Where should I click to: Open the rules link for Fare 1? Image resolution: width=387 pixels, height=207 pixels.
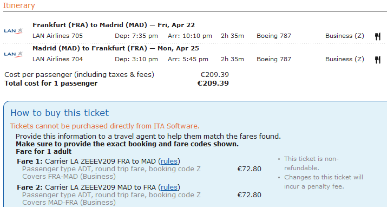click(169, 161)
